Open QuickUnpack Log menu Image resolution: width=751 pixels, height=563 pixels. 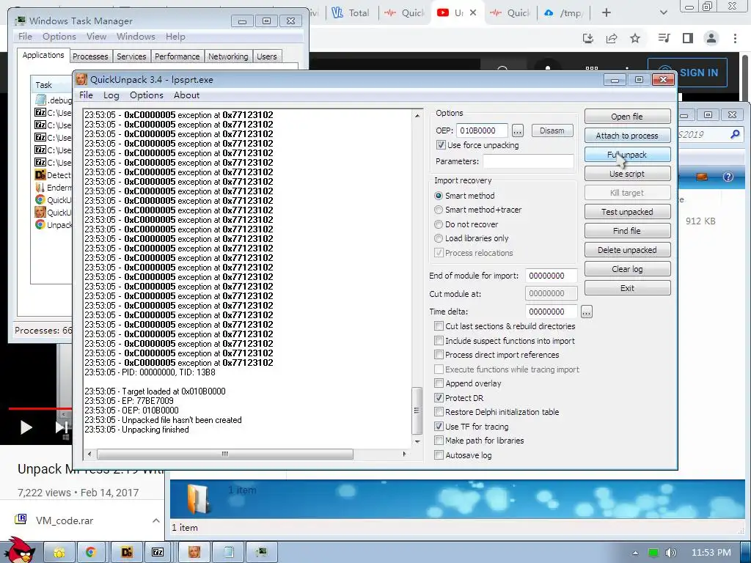coord(111,95)
